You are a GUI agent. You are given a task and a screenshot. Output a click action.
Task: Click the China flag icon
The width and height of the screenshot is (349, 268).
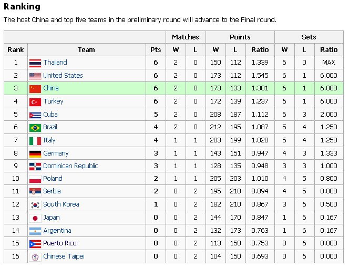pos(35,89)
